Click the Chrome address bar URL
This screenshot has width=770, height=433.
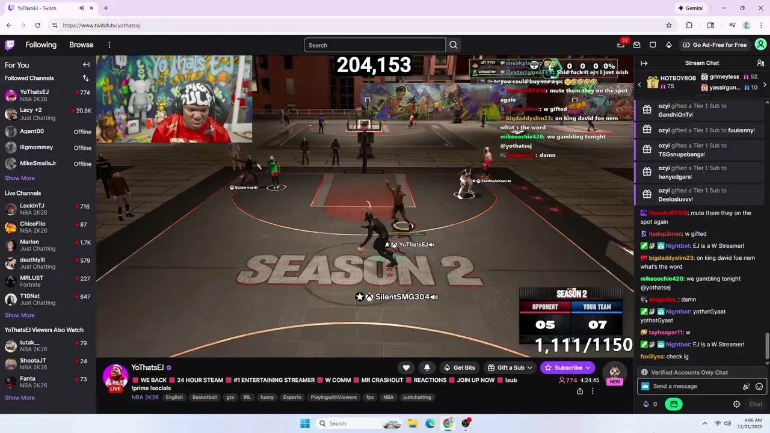[101, 25]
